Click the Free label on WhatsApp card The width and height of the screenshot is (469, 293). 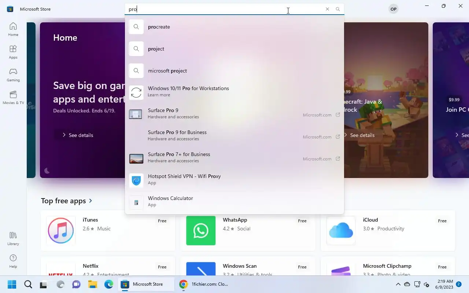[x=302, y=221]
